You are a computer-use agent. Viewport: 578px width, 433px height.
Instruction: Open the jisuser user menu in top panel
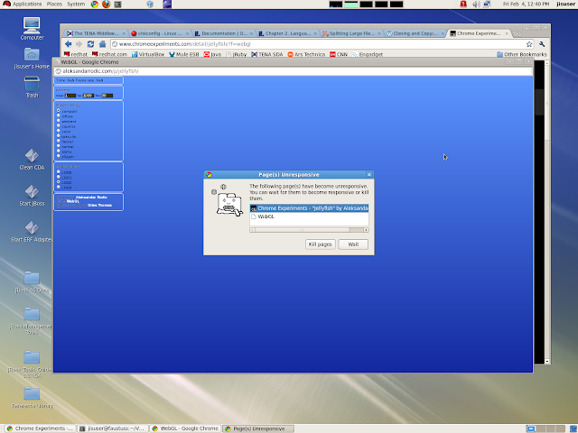566,4
